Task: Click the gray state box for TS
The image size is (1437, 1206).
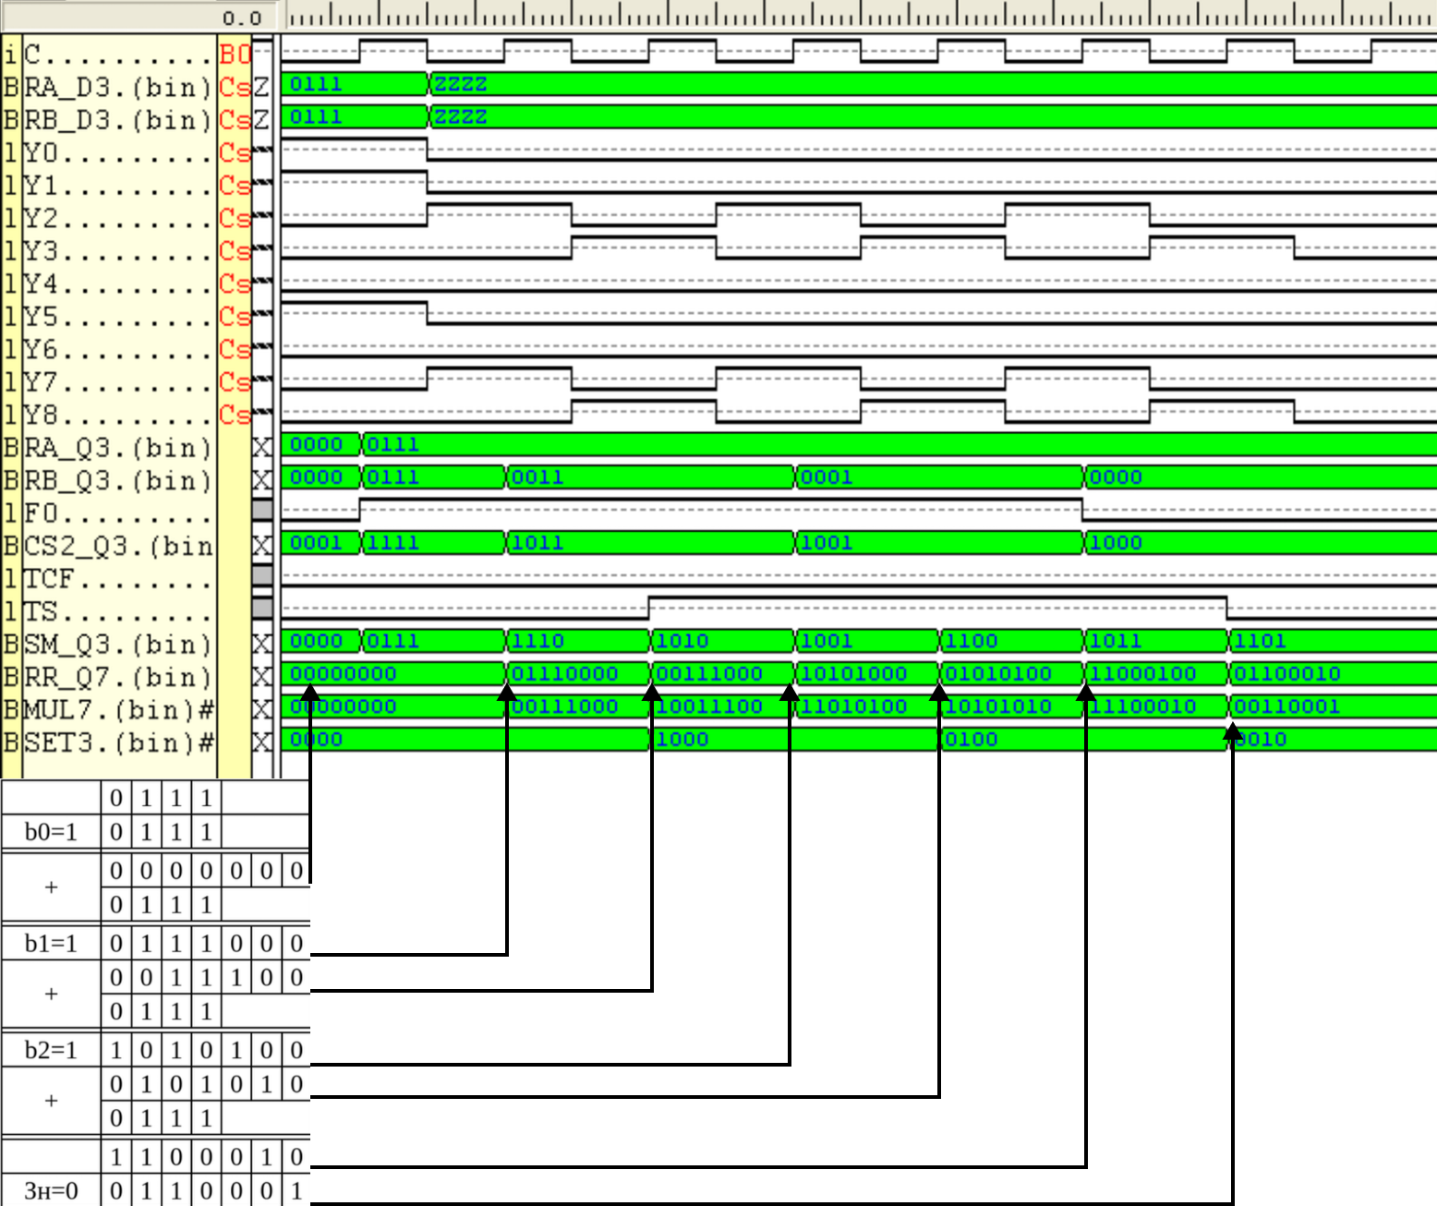Action: (262, 609)
